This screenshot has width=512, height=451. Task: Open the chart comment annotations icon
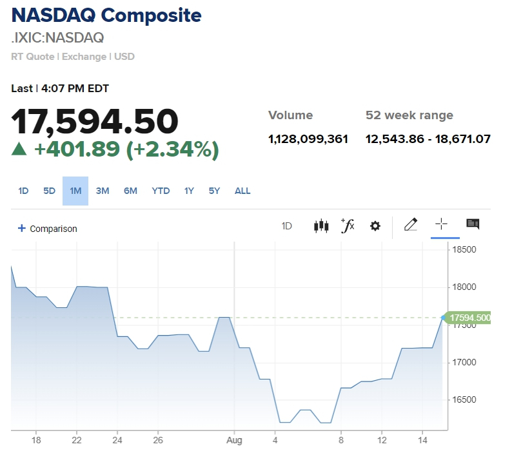(473, 224)
